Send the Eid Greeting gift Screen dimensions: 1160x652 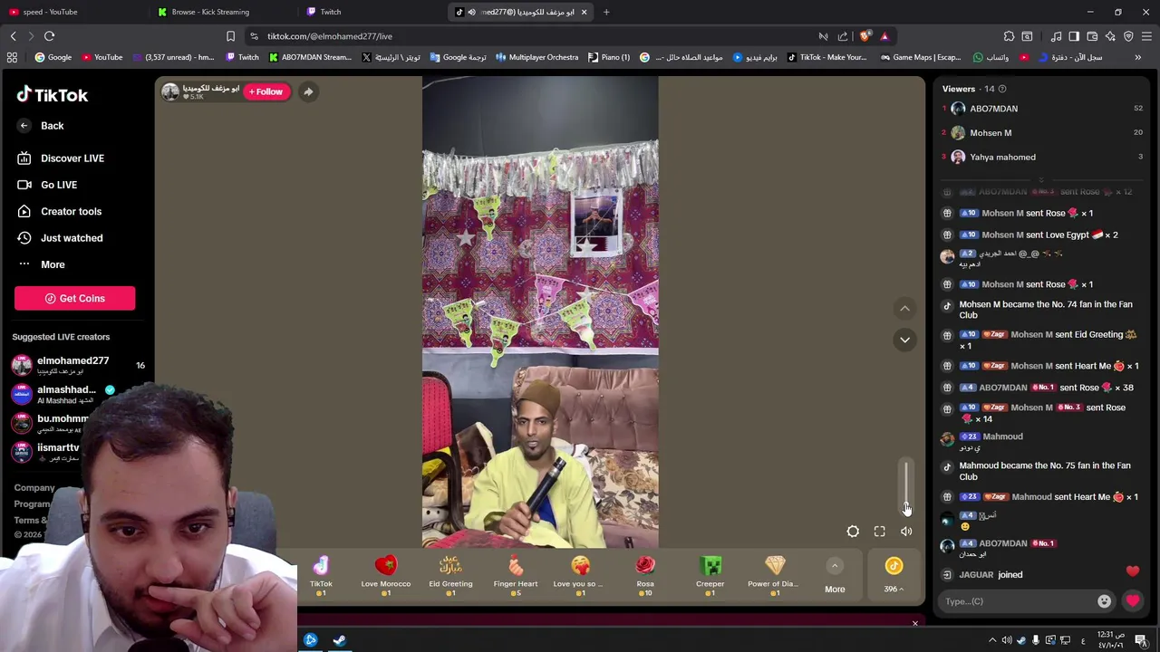click(x=450, y=576)
